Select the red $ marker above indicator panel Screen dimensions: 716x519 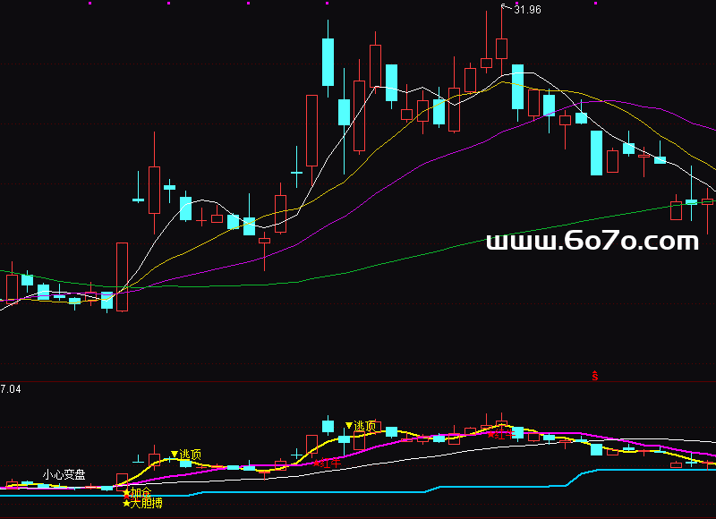coord(594,376)
